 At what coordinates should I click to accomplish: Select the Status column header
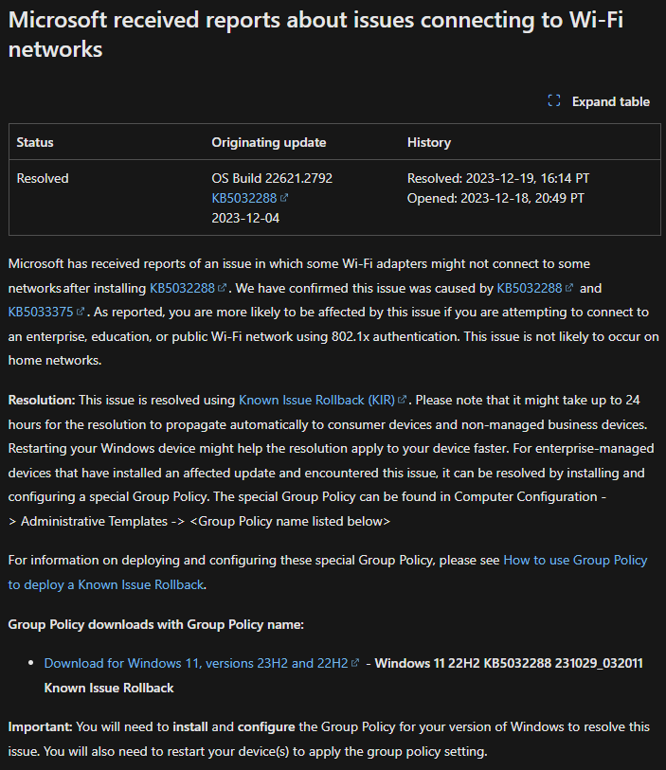[x=35, y=142]
